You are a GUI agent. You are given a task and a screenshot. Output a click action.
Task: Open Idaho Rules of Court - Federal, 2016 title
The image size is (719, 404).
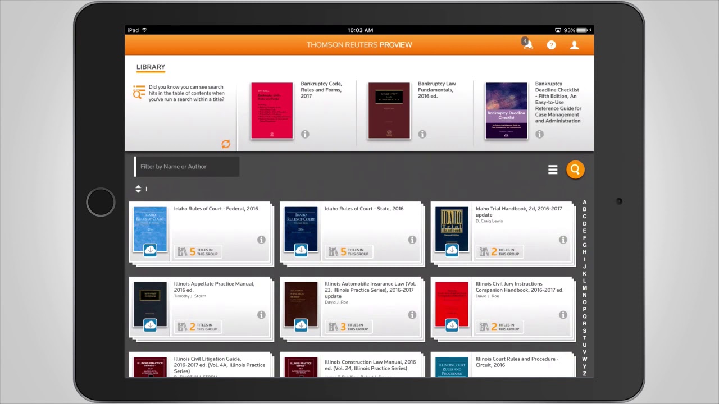tap(216, 209)
